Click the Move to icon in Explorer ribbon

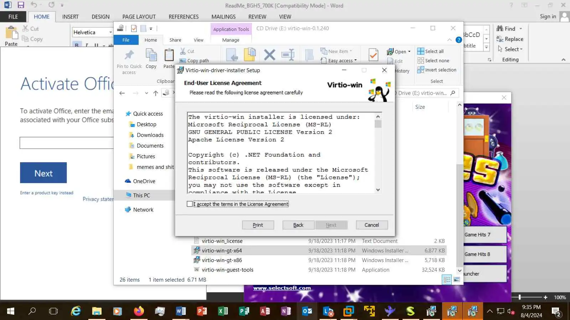pyautogui.click(x=232, y=55)
